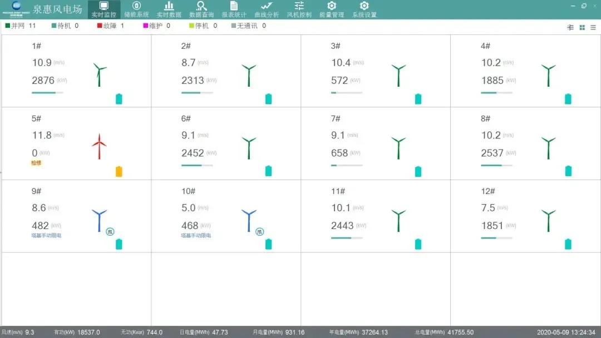Screen dimensions: 601x338
Task: Open 风机控制 turbine control page
Action: (x=299, y=9)
